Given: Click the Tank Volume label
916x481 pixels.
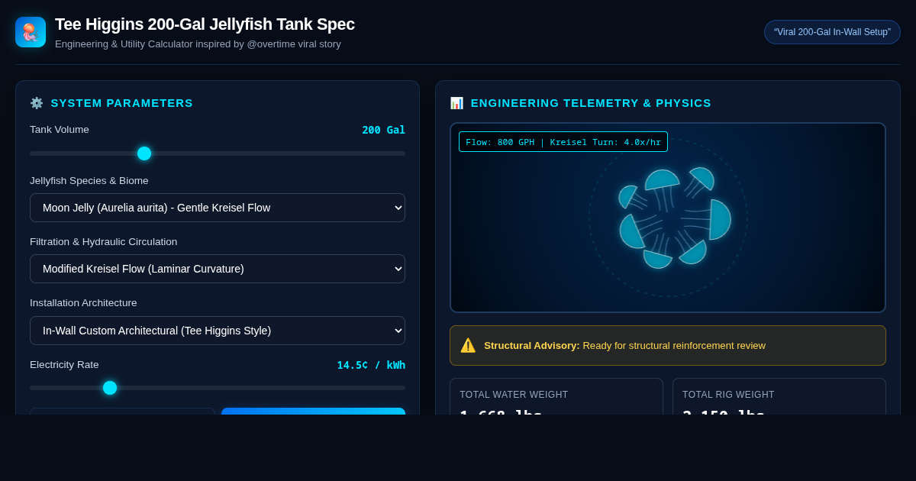Looking at the screenshot, I should click(x=60, y=130).
